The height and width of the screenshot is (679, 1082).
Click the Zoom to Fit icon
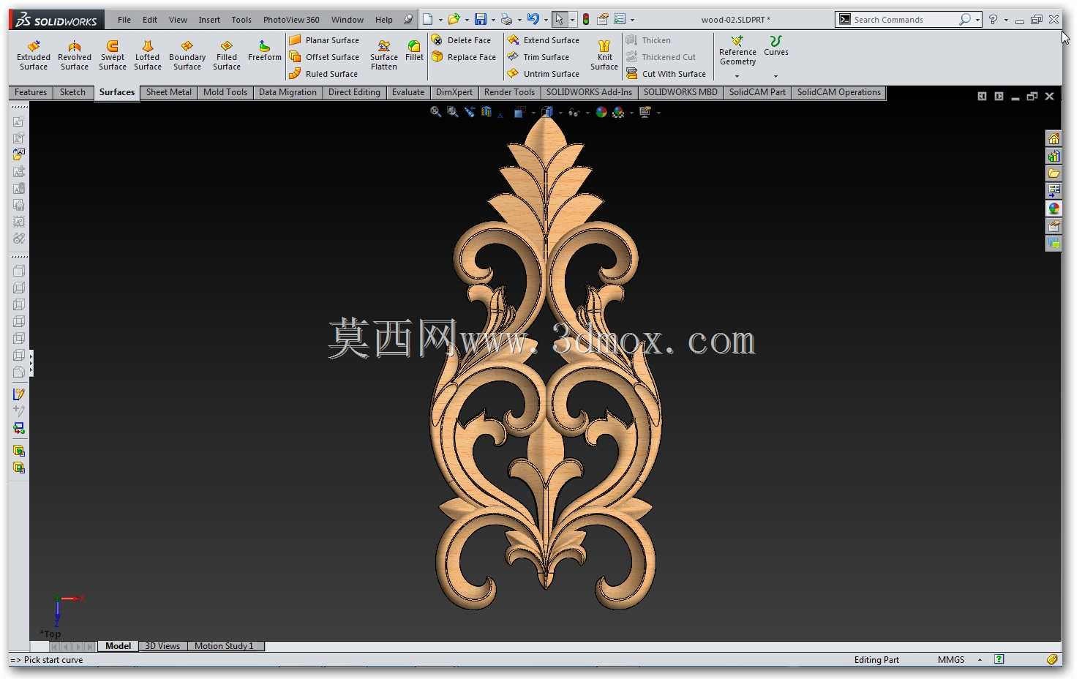click(436, 112)
